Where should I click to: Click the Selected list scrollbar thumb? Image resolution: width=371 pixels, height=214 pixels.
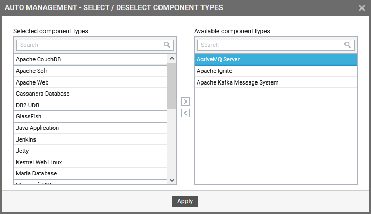pos(172,86)
